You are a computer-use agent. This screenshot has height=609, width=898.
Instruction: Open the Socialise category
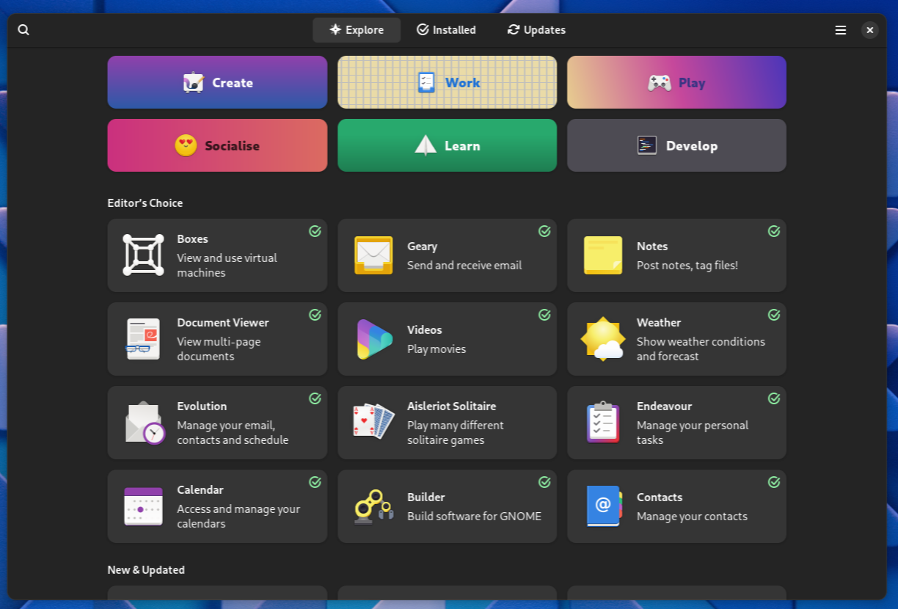(217, 145)
